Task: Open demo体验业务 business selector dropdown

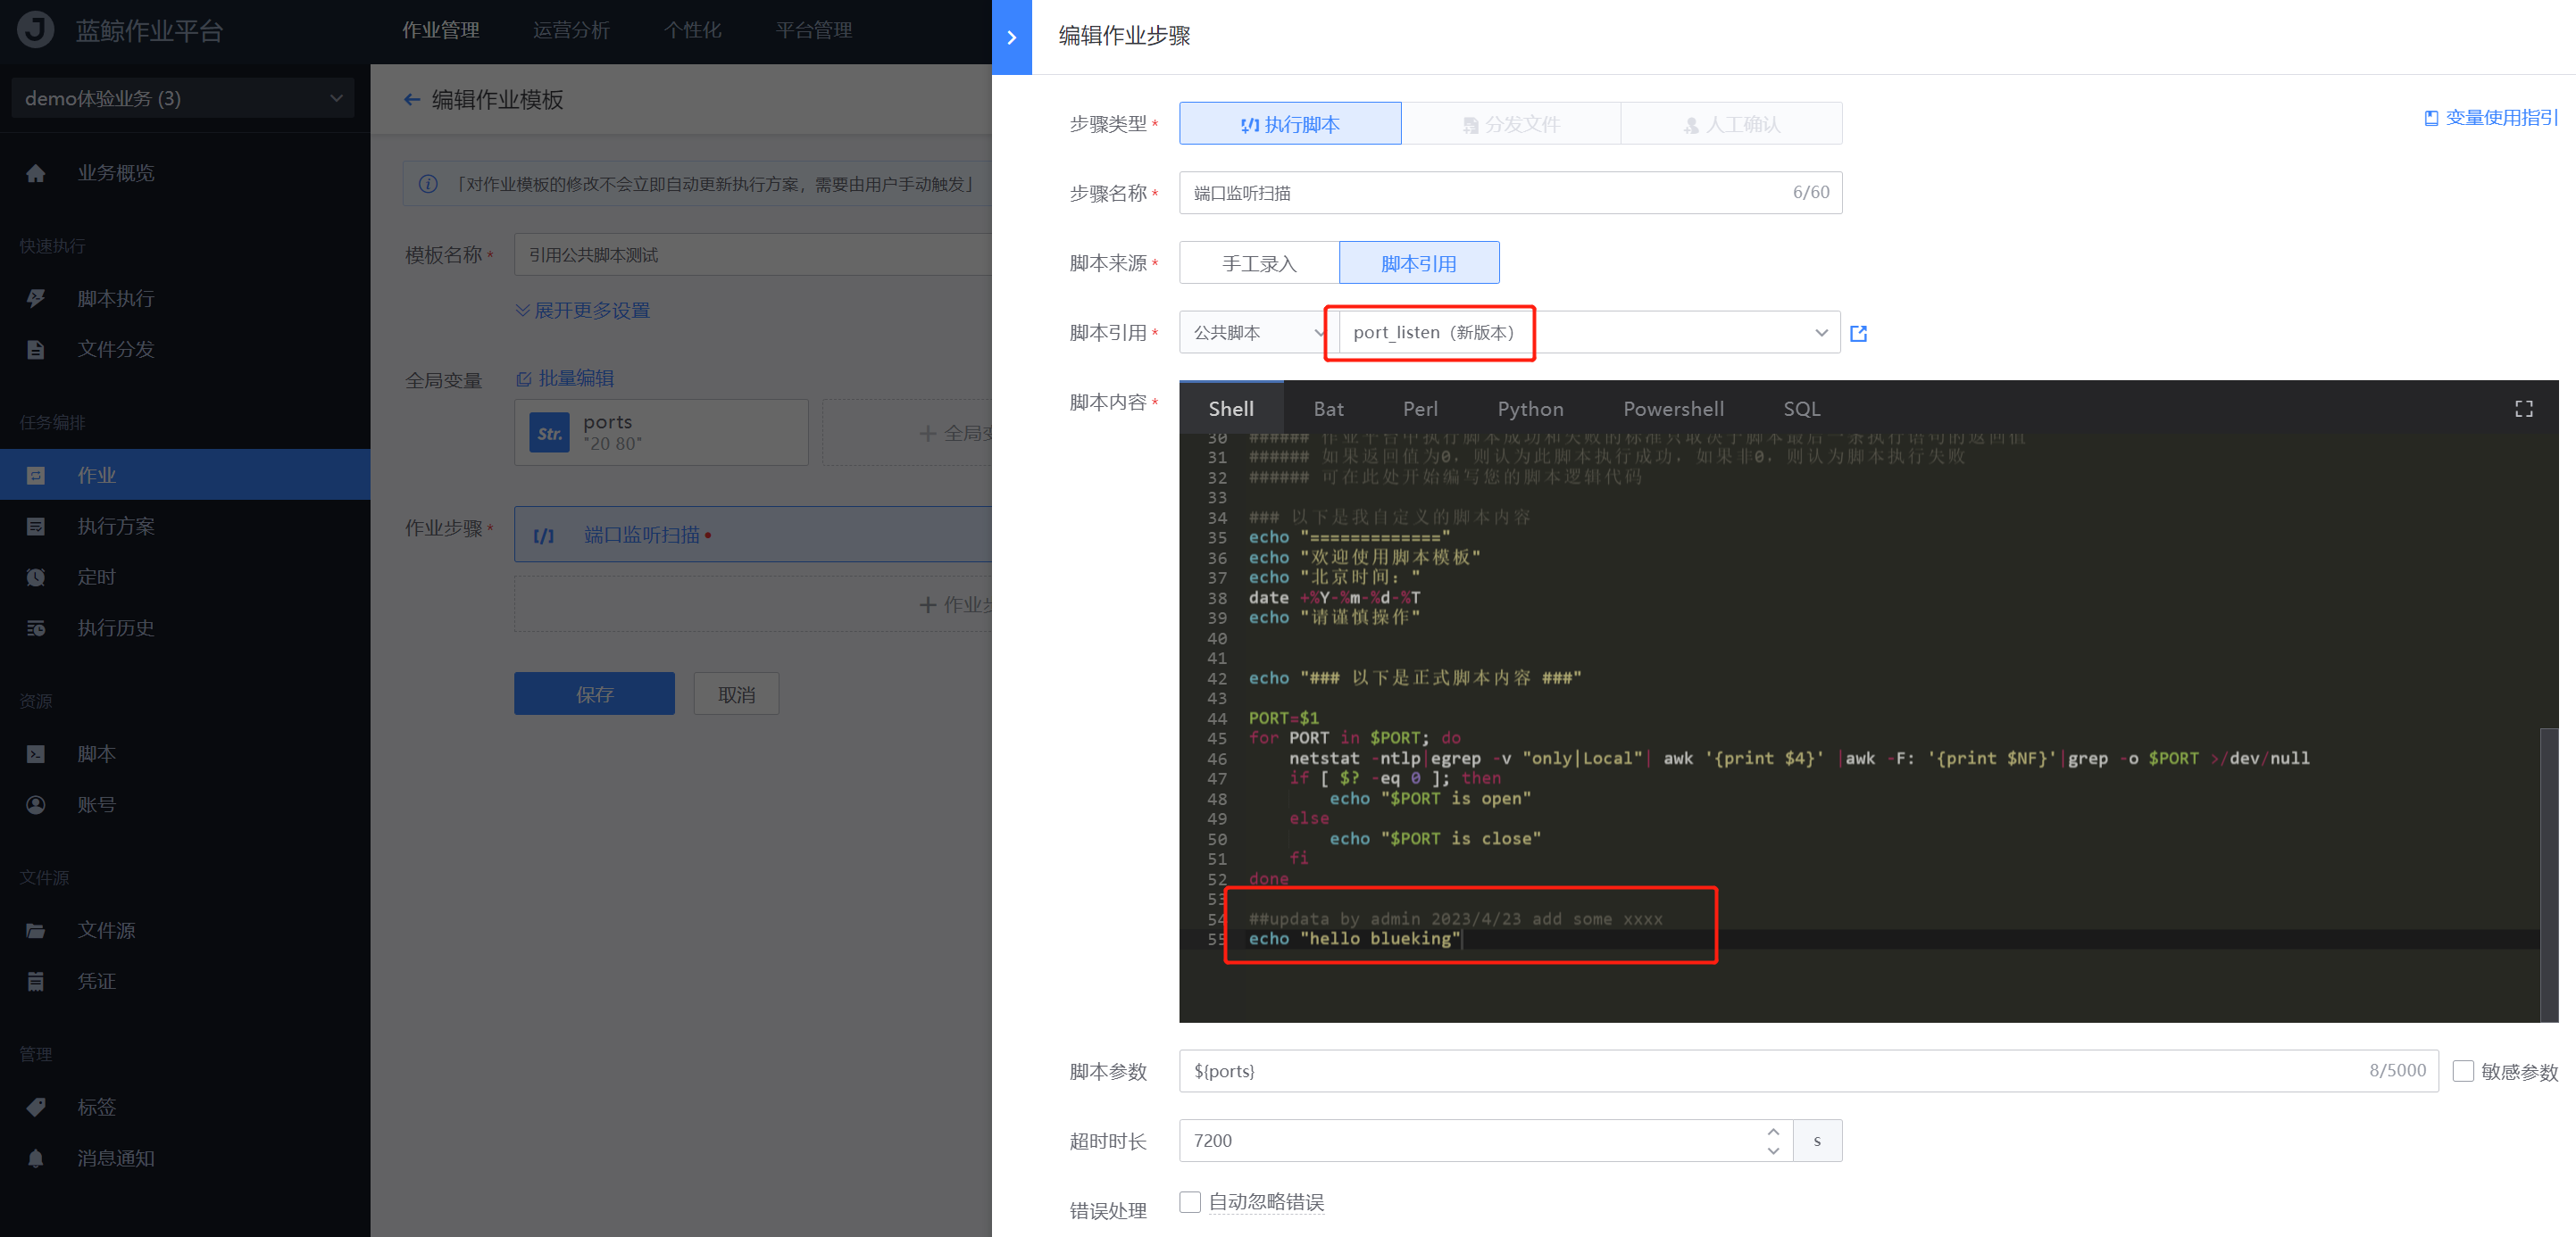Action: pos(183,98)
